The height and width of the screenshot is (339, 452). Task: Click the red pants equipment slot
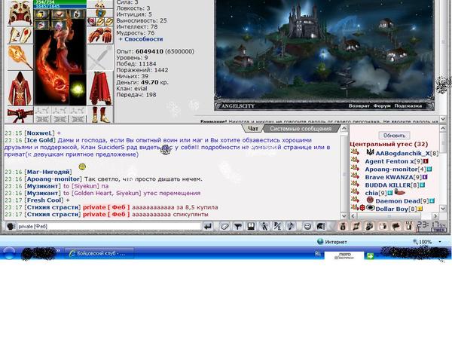click(x=100, y=89)
